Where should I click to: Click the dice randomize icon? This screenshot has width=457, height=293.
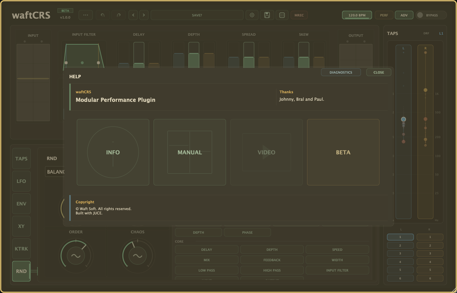point(282,15)
